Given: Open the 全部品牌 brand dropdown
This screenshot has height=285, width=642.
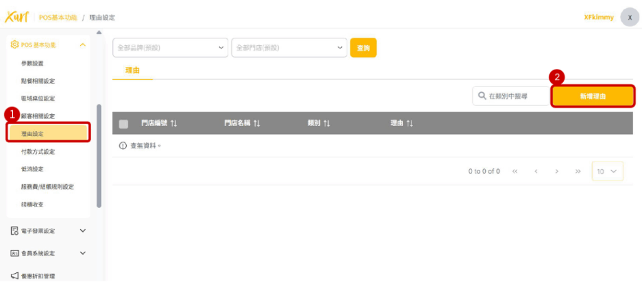Looking at the screenshot, I should click(x=171, y=48).
